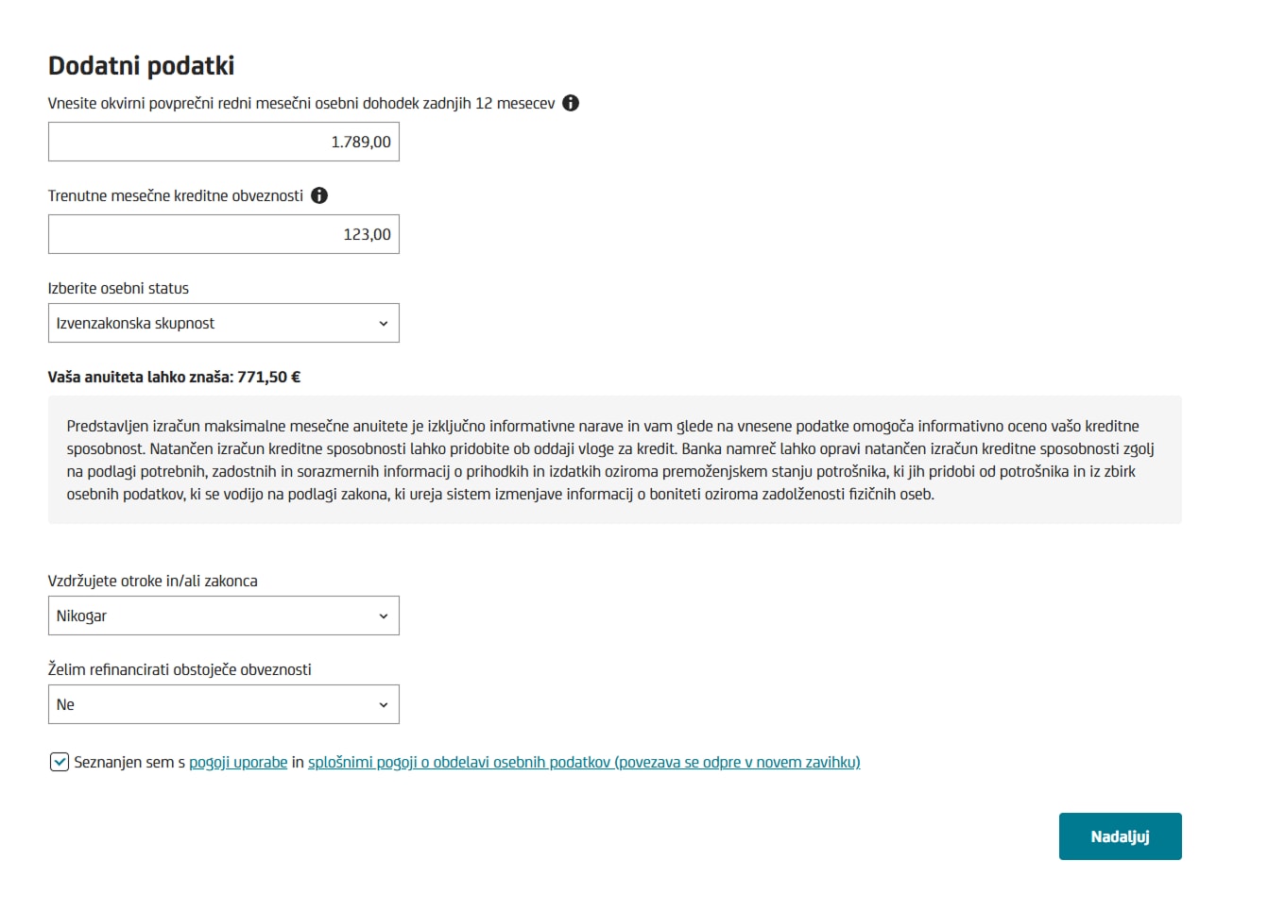Tick the terms of use acknowledgement checkbox
Viewport: 1268px width, 911px height.
(60, 762)
